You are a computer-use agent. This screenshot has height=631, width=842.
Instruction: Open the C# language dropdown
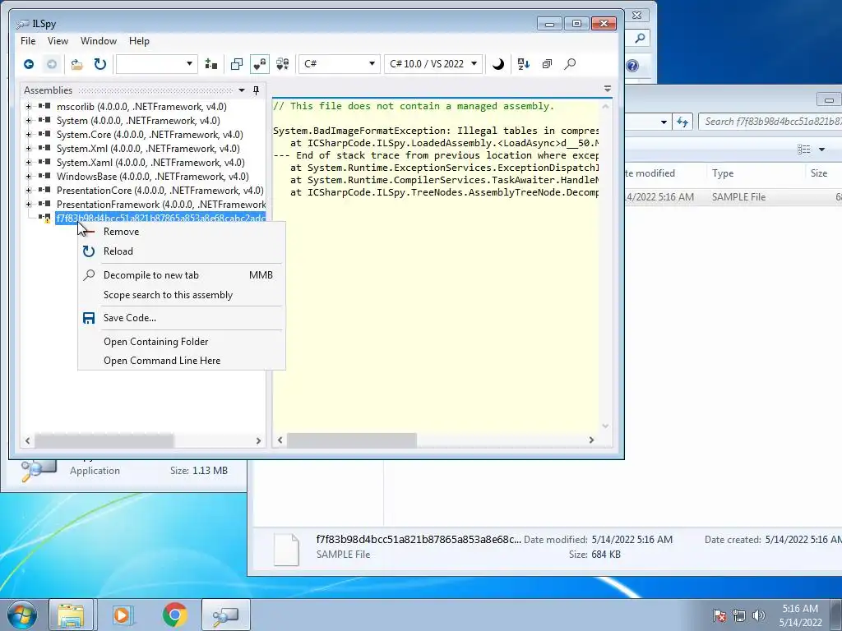(x=339, y=64)
